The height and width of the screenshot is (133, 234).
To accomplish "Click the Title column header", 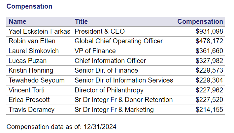I will (81, 22).
